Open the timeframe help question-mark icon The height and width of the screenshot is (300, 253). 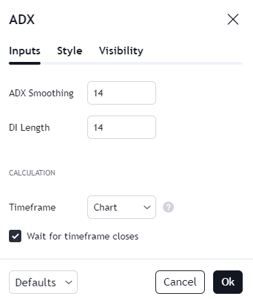(168, 207)
